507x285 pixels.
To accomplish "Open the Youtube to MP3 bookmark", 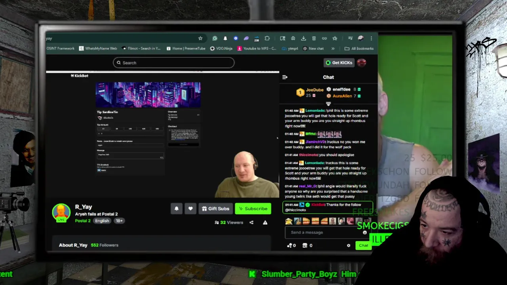I will [x=257, y=48].
